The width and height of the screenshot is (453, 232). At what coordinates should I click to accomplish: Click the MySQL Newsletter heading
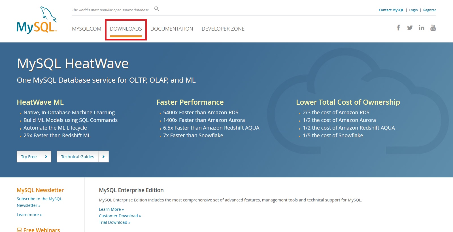(40, 190)
